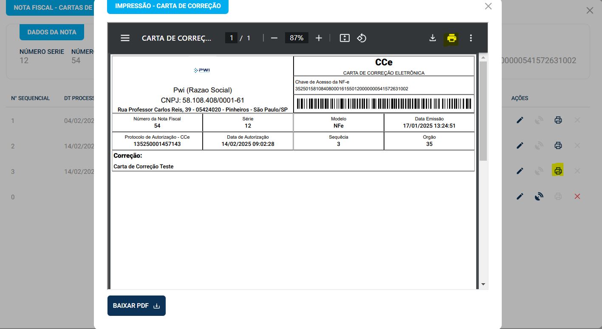Click the 87% zoom level field
The image size is (602, 329).
(x=297, y=38)
